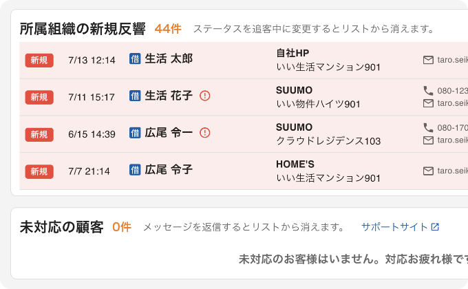The height and width of the screenshot is (289, 468).
Task: Click the red warning icon beside 生活 花子
Action: 205,96
